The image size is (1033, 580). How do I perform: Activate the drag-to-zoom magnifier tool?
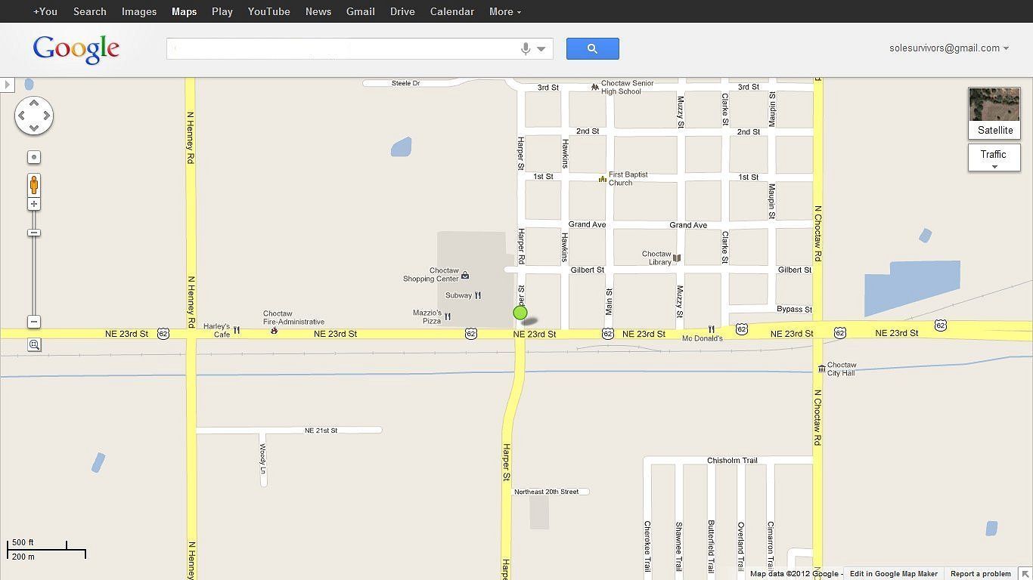point(34,345)
